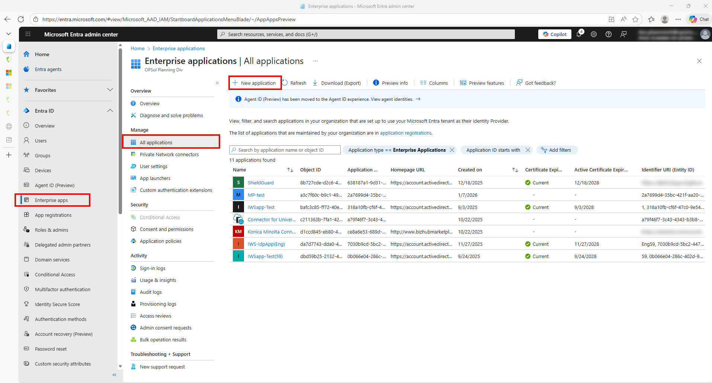Select App registrations in the left navigation
This screenshot has width=712, height=383.
tap(53, 215)
